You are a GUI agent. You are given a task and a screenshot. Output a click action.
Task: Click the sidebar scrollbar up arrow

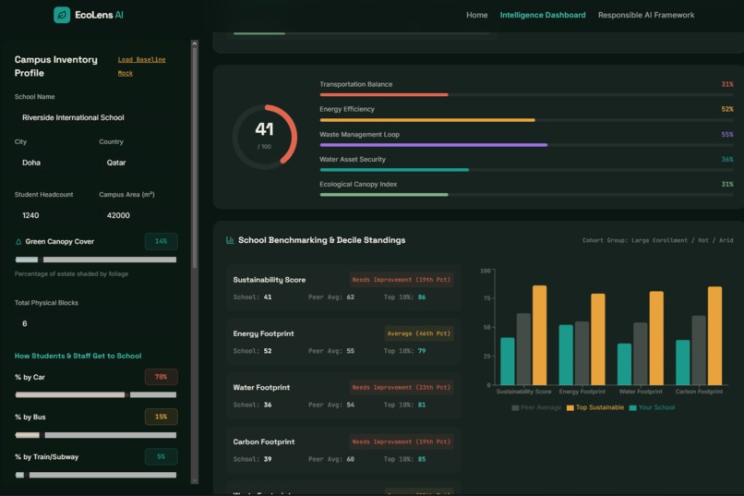coord(195,43)
